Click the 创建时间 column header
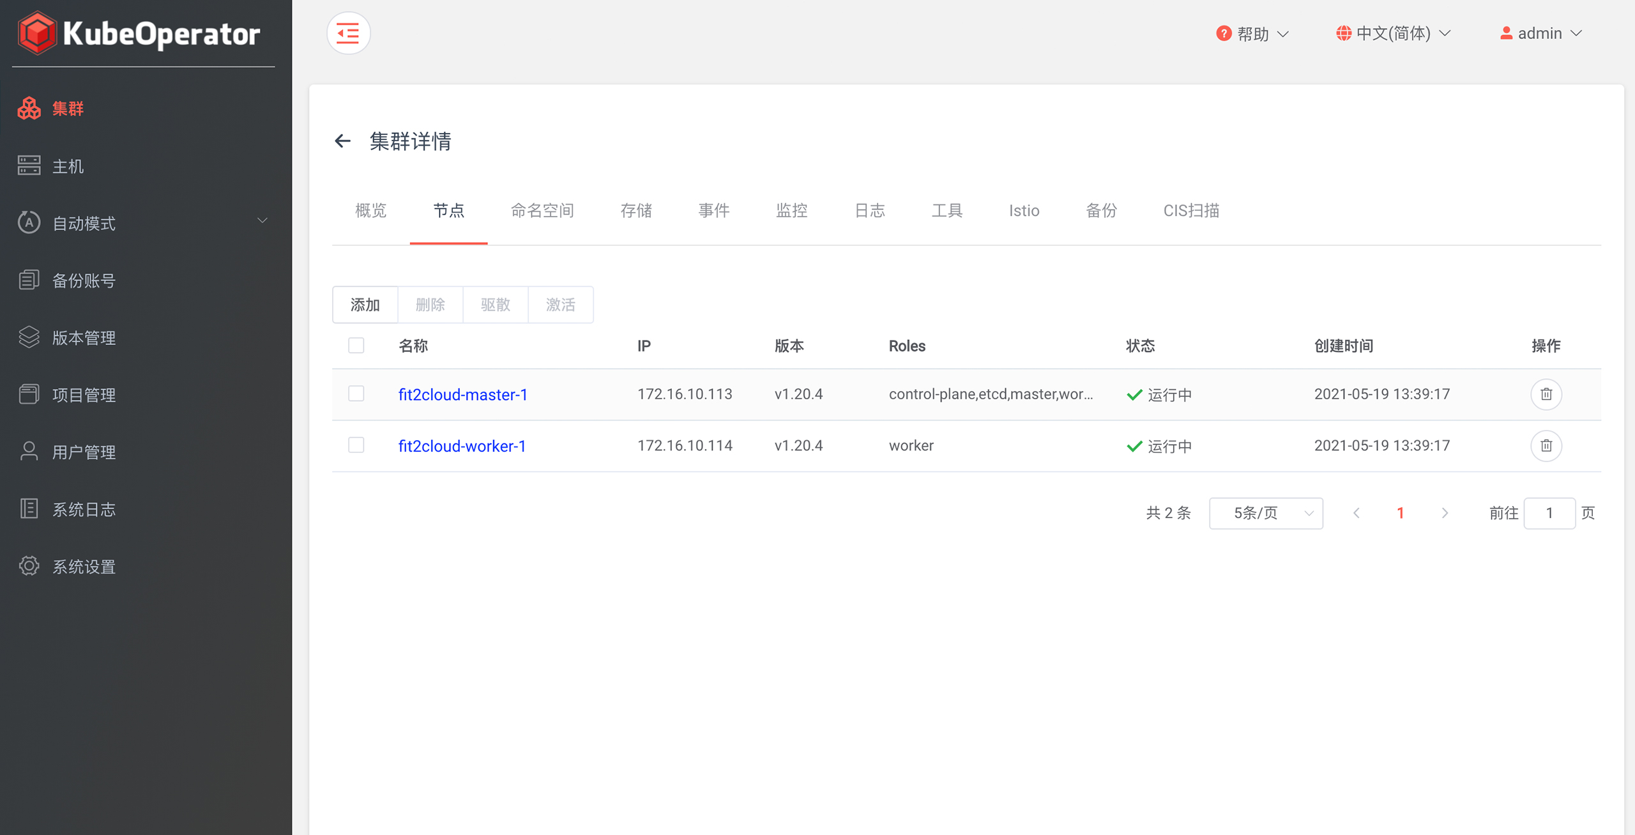Image resolution: width=1635 pixels, height=835 pixels. (1344, 346)
